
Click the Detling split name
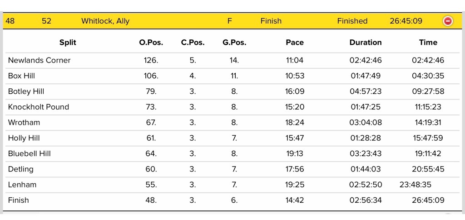click(21, 169)
